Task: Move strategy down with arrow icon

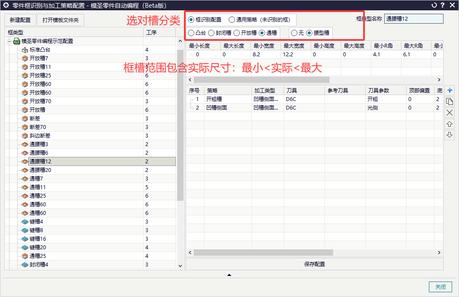Action: [x=450, y=135]
